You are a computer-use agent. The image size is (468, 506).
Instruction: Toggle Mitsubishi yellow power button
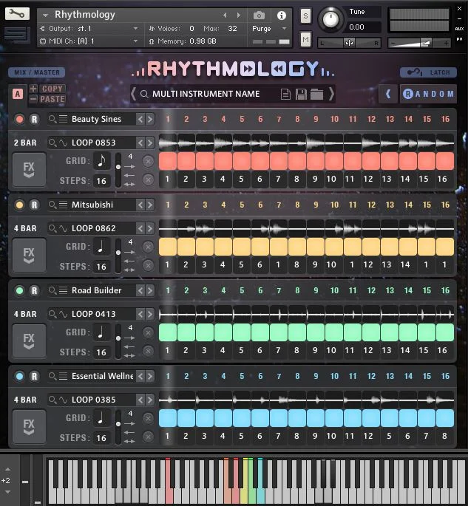(x=19, y=205)
